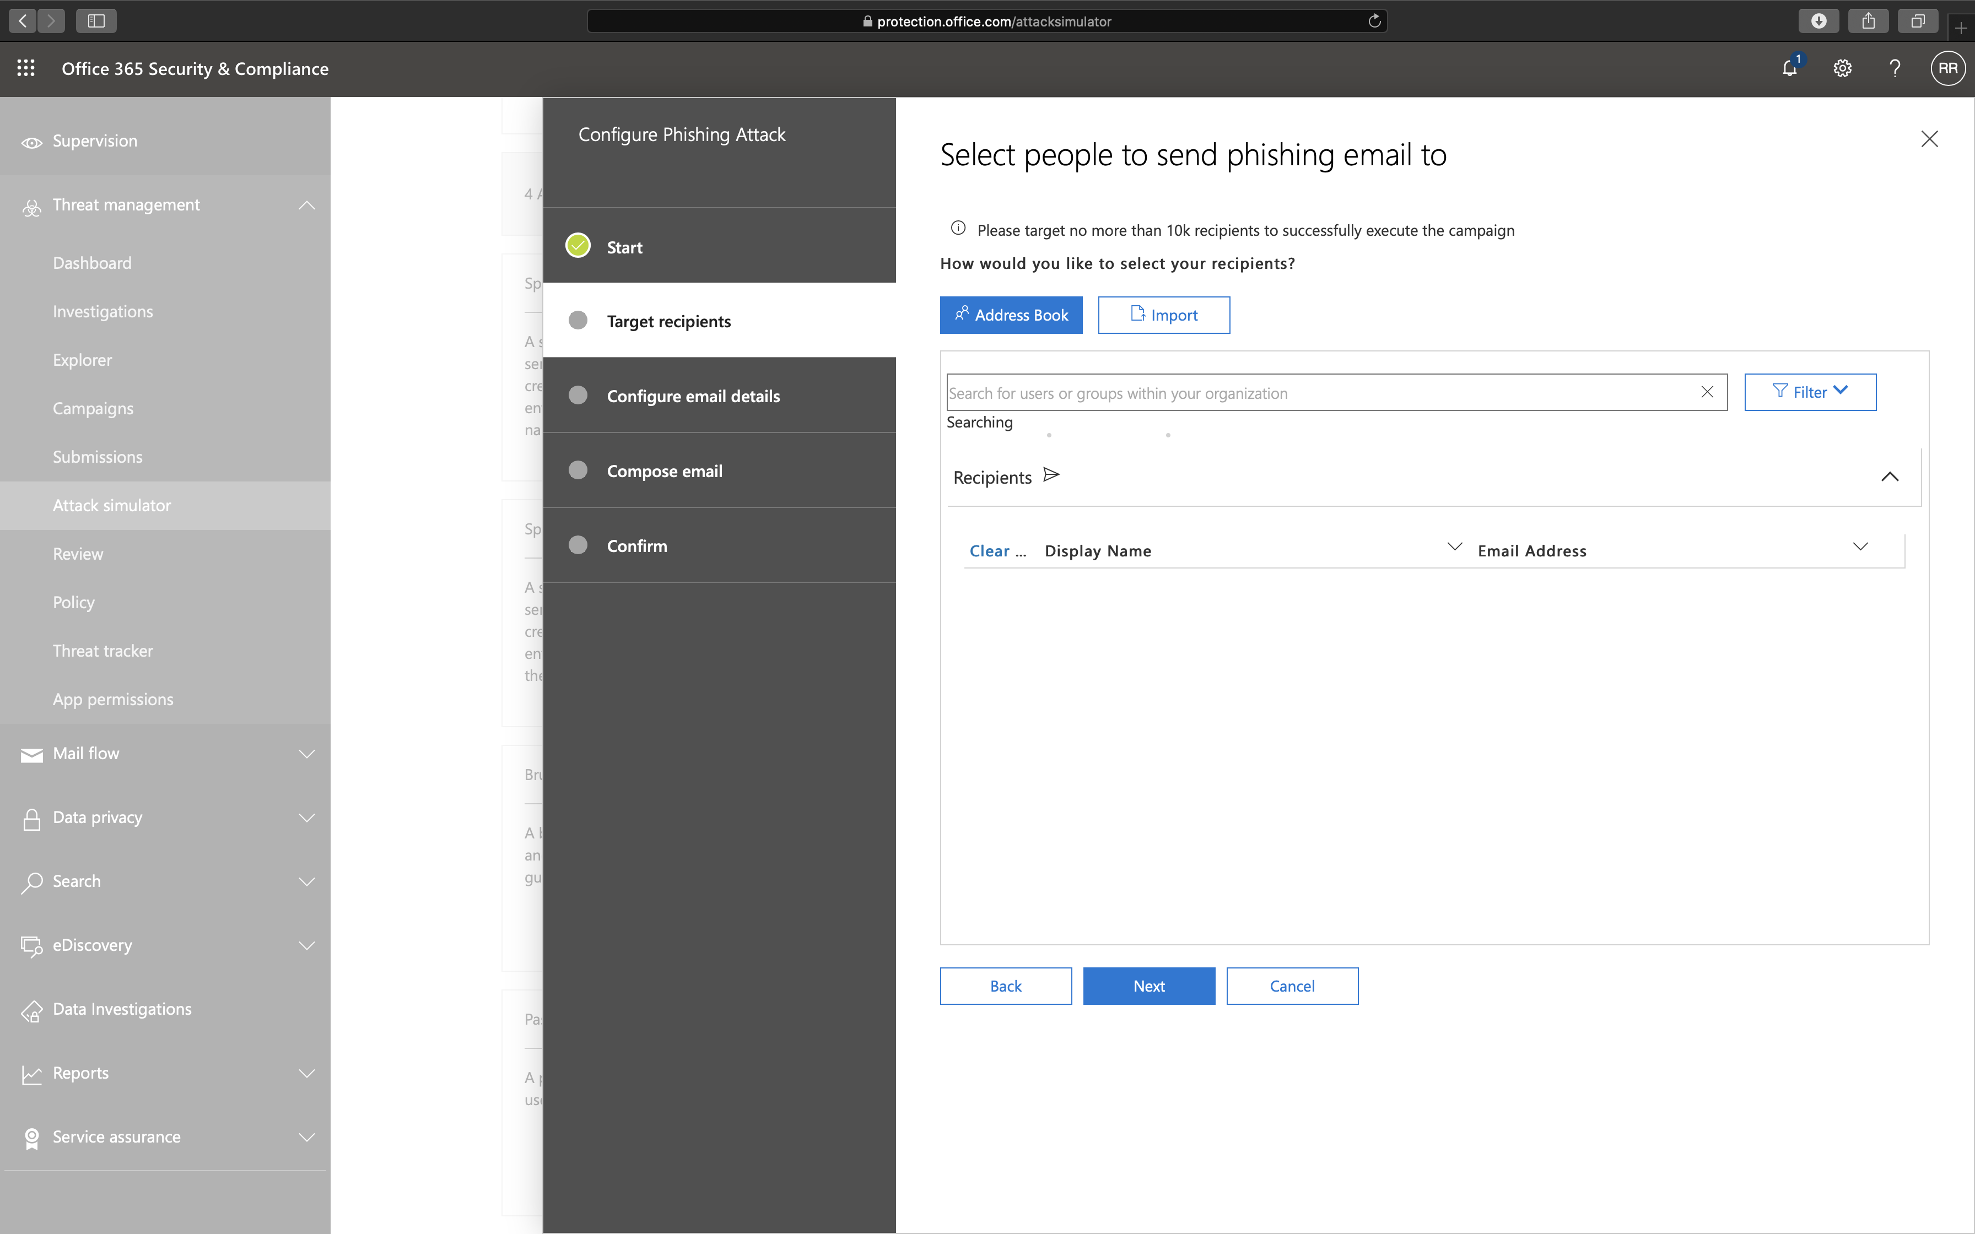Open Threat tracker in the sidebar

tap(103, 651)
